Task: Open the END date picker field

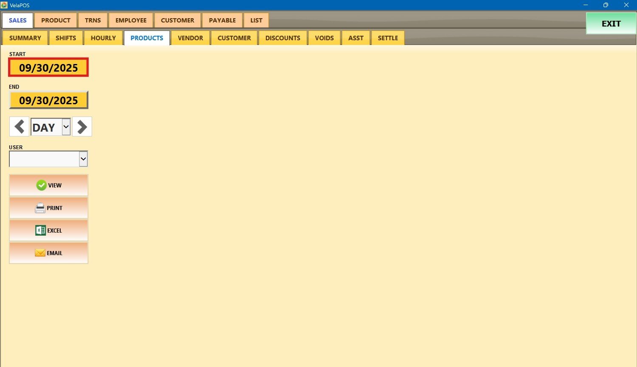Action: pyautogui.click(x=48, y=100)
